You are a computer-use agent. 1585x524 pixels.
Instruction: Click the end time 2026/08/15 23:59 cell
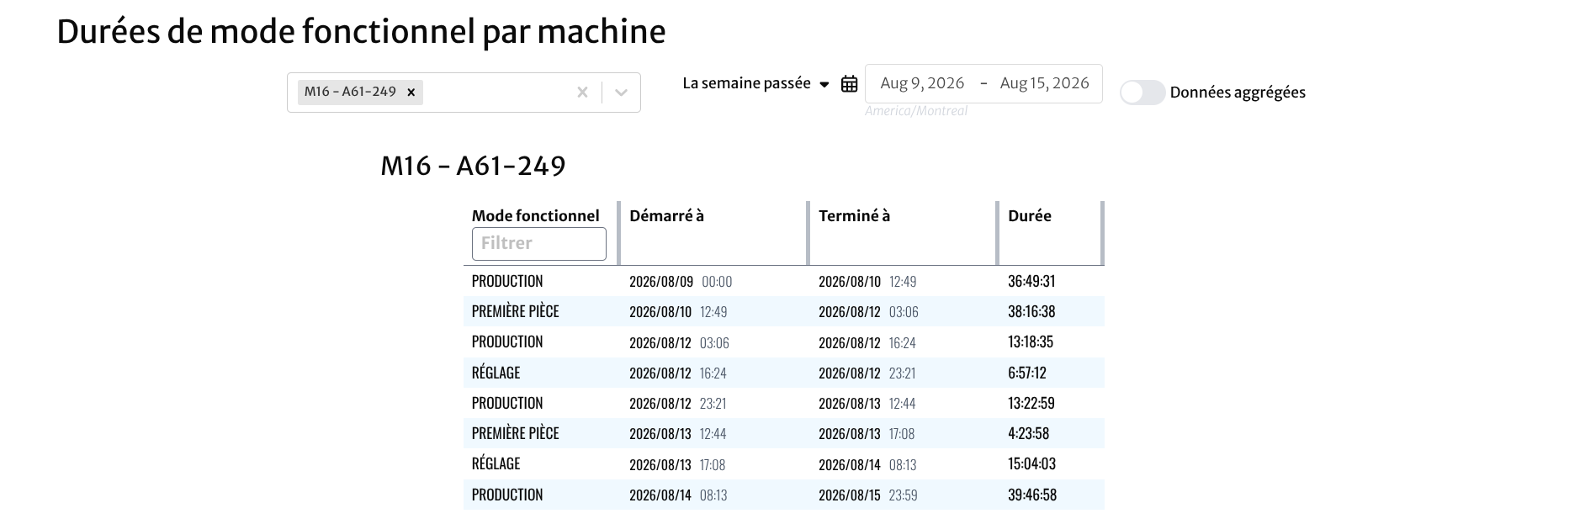pyautogui.click(x=867, y=495)
